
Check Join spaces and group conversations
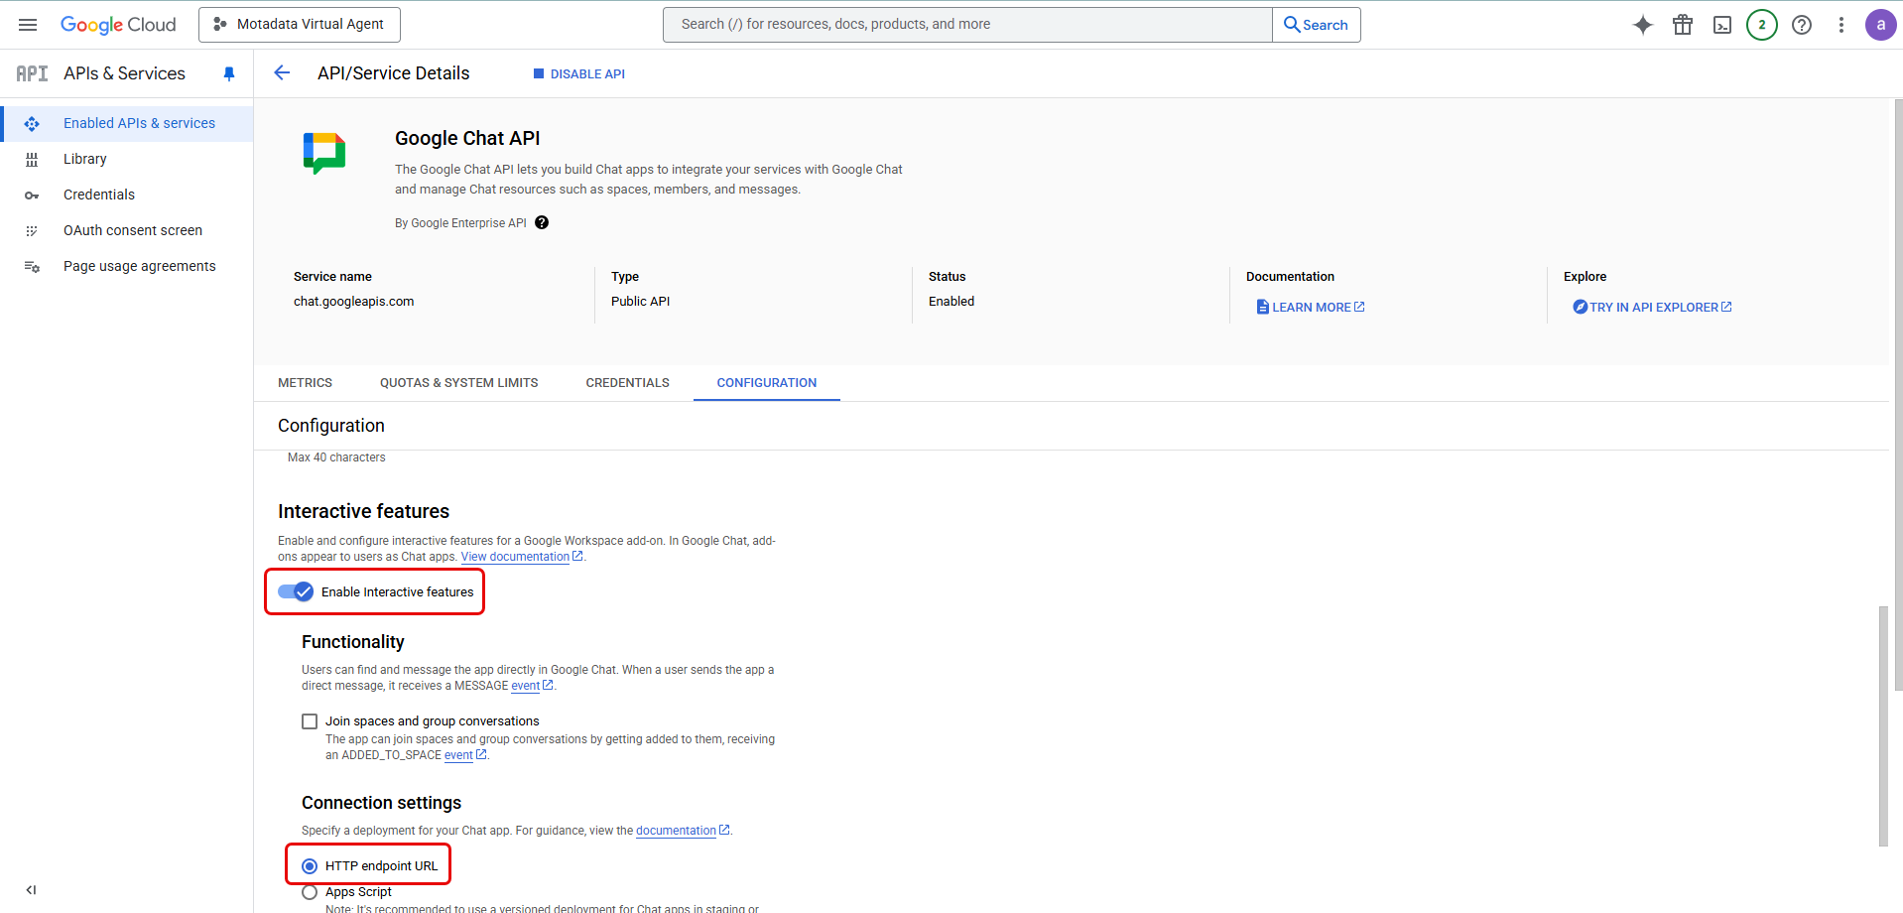[x=310, y=720]
